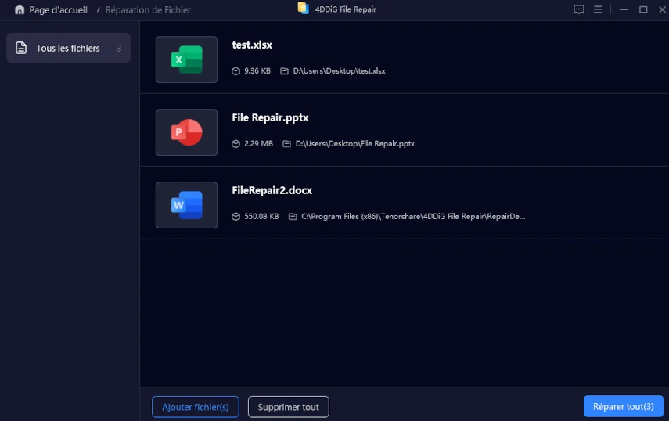
Task: Click the path D:\Users\Desktop\test.xlsx
Action: pyautogui.click(x=339, y=70)
